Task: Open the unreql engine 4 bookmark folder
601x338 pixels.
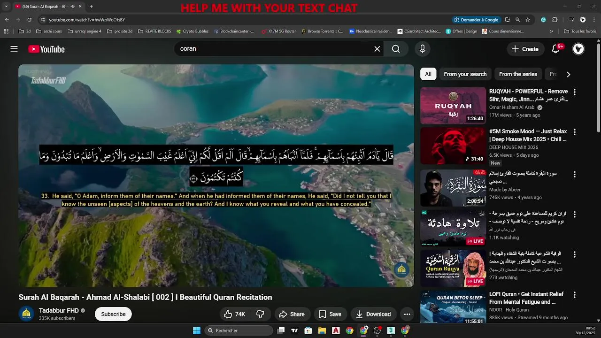Action: [85, 31]
